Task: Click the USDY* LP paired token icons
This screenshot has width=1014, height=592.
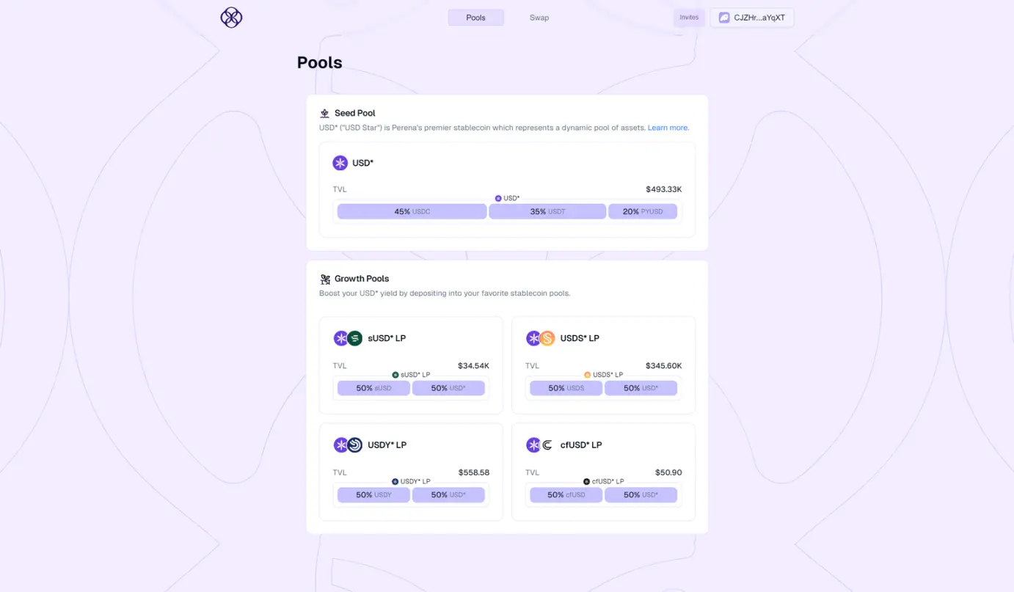Action: point(348,445)
